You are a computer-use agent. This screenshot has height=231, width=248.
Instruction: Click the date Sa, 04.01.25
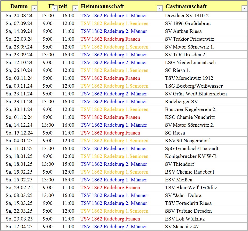[19, 141]
